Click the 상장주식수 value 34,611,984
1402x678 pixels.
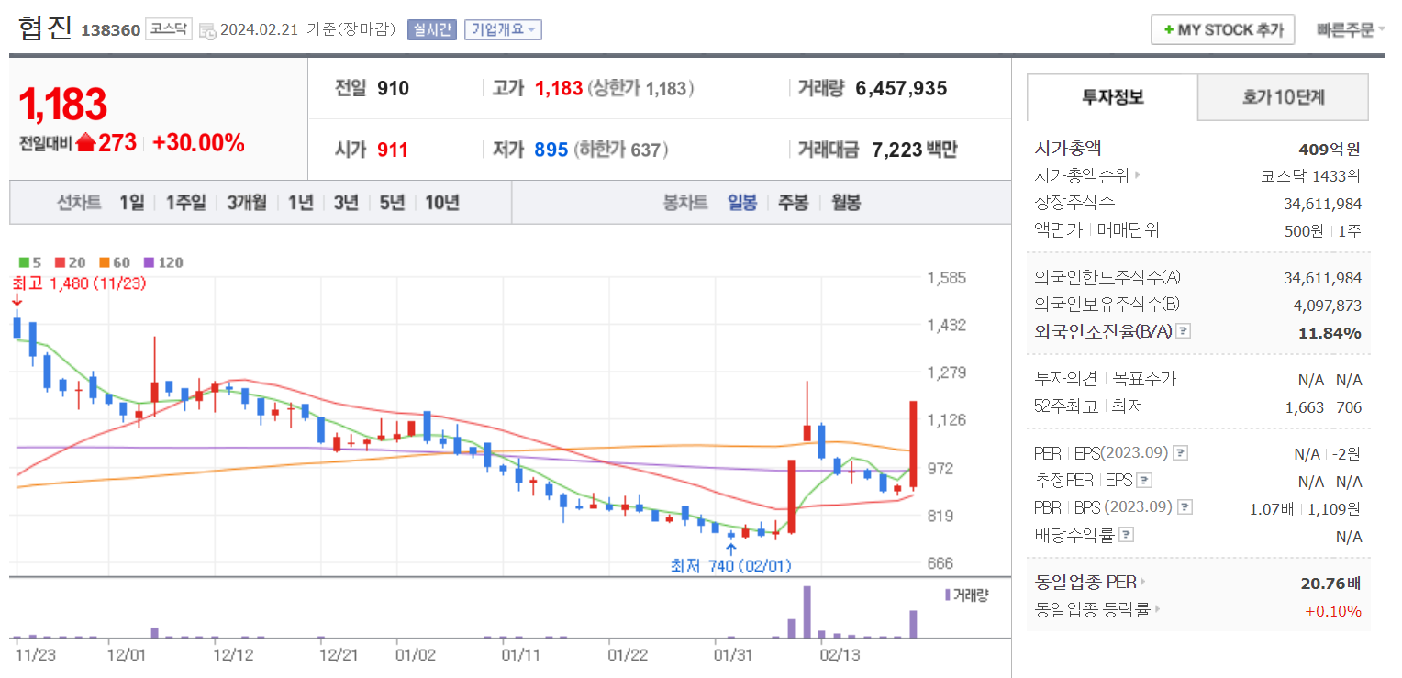point(1322,203)
